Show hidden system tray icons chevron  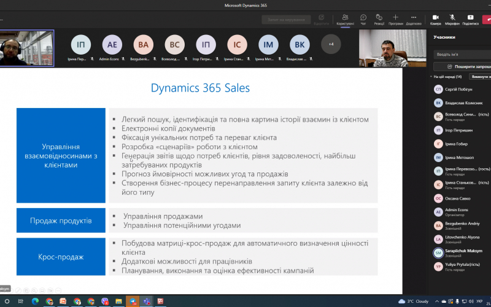[437, 301]
